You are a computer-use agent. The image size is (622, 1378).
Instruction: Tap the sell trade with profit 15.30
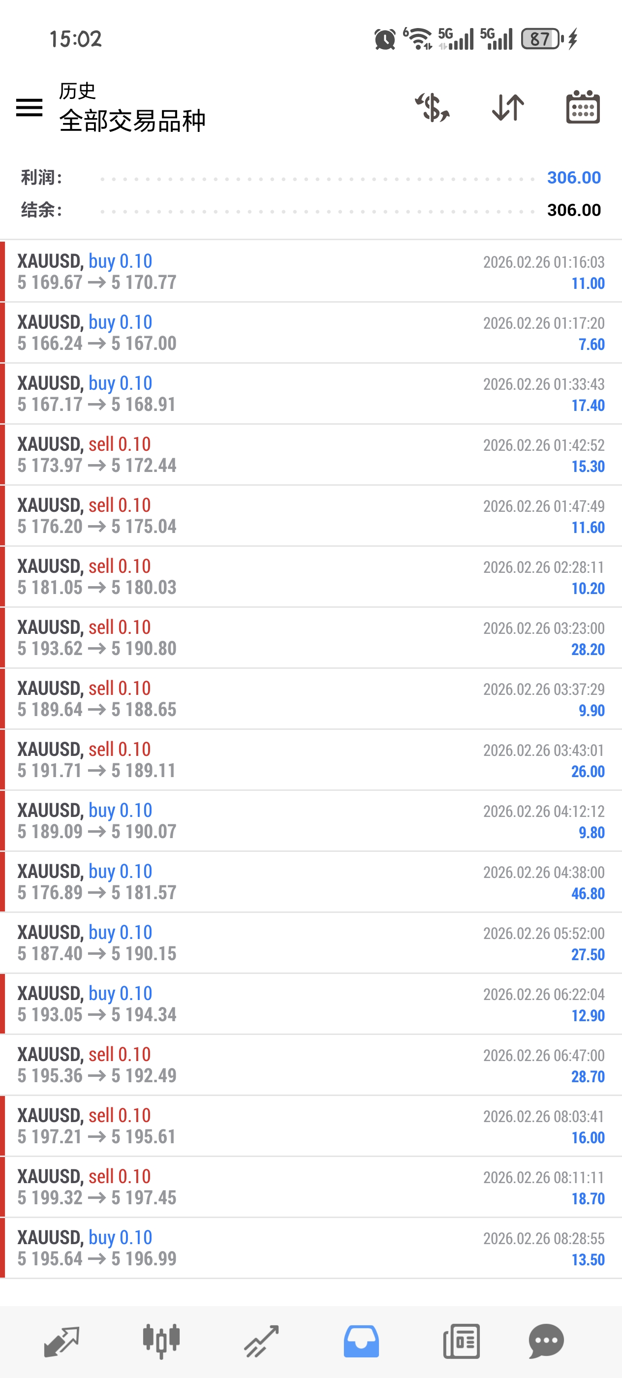click(311, 455)
